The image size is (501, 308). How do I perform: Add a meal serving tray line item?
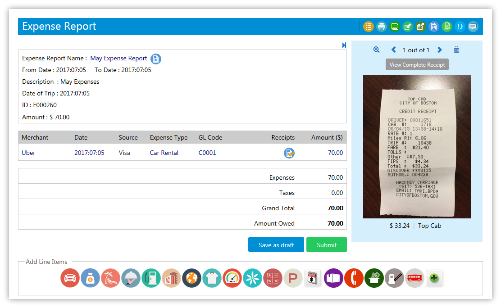131,278
